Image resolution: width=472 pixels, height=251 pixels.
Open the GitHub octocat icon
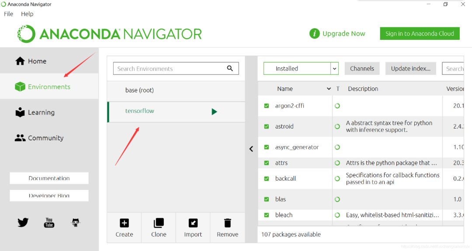pos(76,223)
